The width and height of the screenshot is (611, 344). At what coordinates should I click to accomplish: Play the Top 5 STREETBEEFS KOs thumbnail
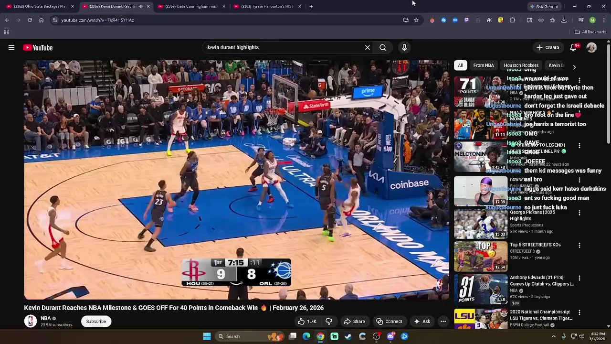click(x=480, y=257)
